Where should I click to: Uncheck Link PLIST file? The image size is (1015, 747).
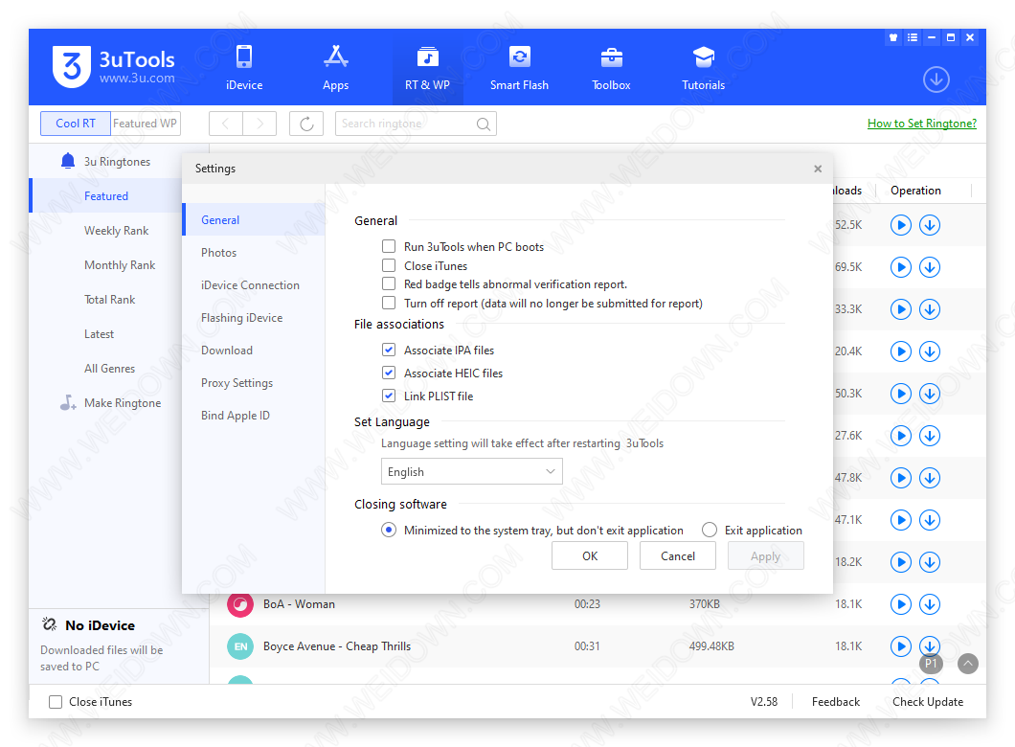[389, 396]
